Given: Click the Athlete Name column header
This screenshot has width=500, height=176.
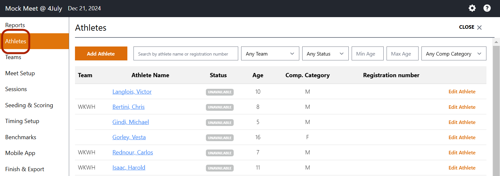Looking at the screenshot, I should [x=150, y=75].
